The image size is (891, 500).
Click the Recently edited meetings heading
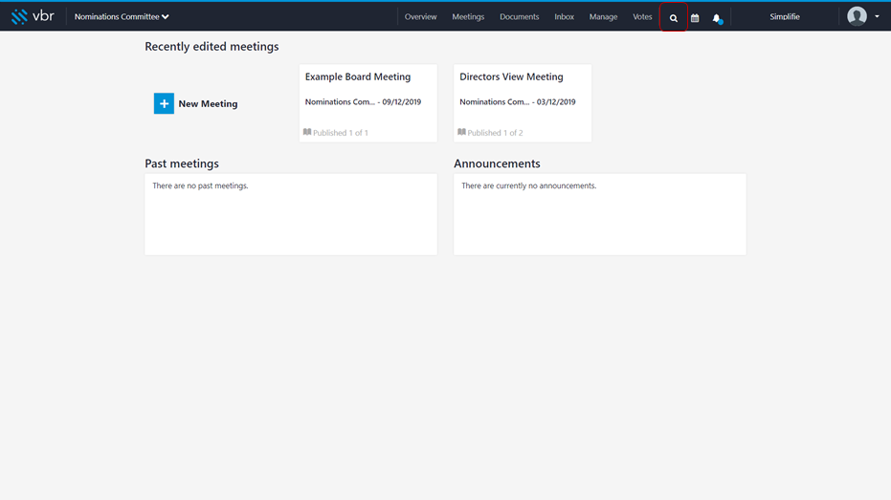(x=212, y=47)
